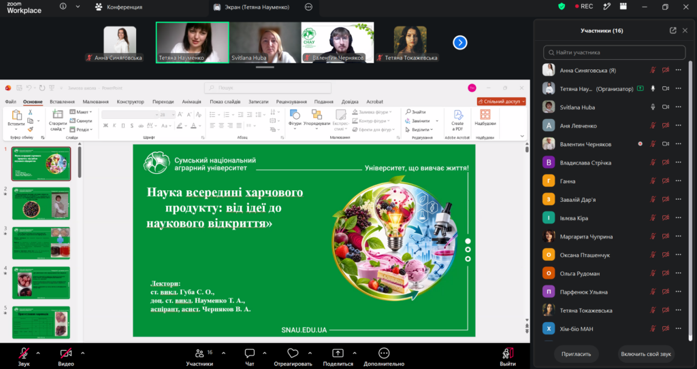697x369 pixels.
Task: Click the recording indicator for Валентин Черняков
Action: pos(640,144)
